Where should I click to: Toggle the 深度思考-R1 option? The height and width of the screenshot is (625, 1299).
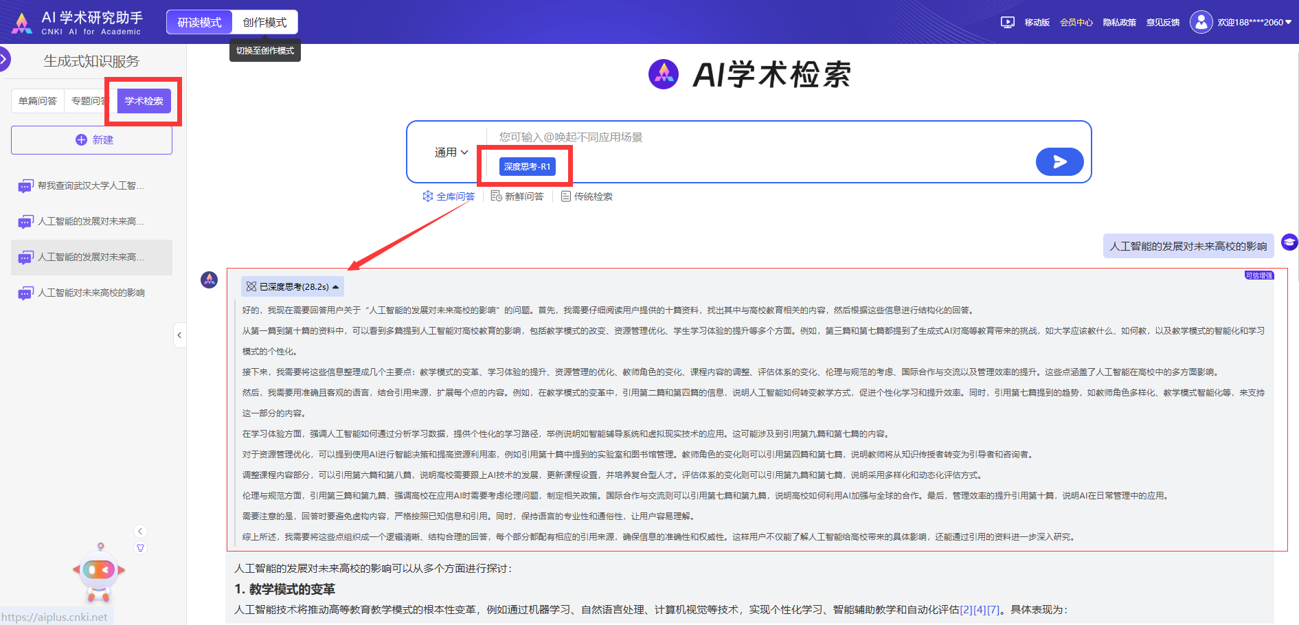click(527, 167)
